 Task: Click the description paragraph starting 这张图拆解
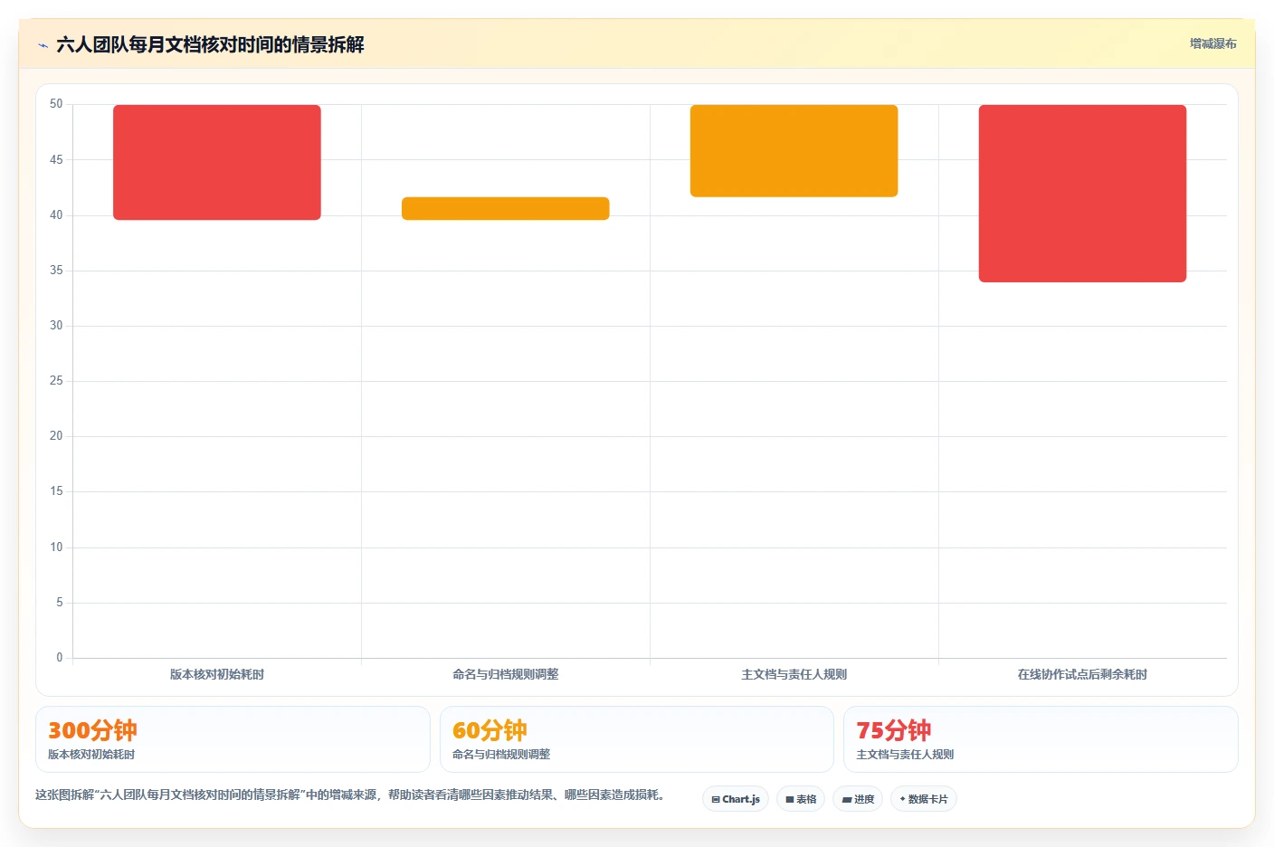pos(353,795)
